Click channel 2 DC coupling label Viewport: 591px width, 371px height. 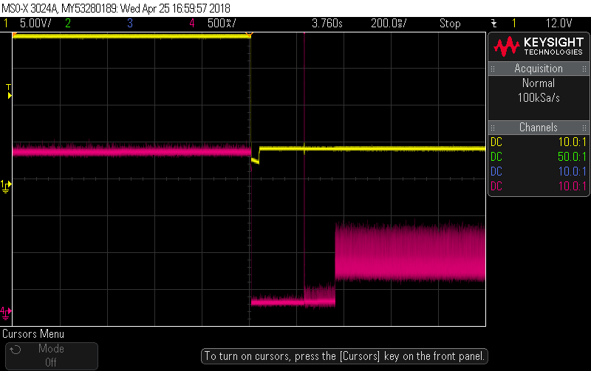(496, 156)
